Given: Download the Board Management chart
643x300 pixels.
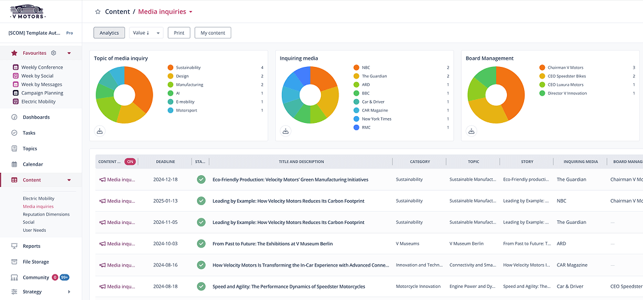Looking at the screenshot, I should point(472,131).
